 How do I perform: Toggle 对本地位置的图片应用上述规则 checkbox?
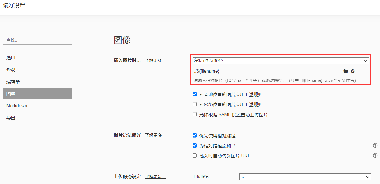point(195,94)
